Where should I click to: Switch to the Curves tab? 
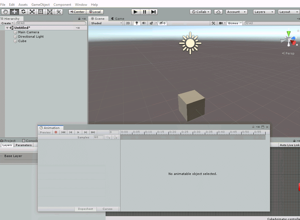(x=108, y=209)
